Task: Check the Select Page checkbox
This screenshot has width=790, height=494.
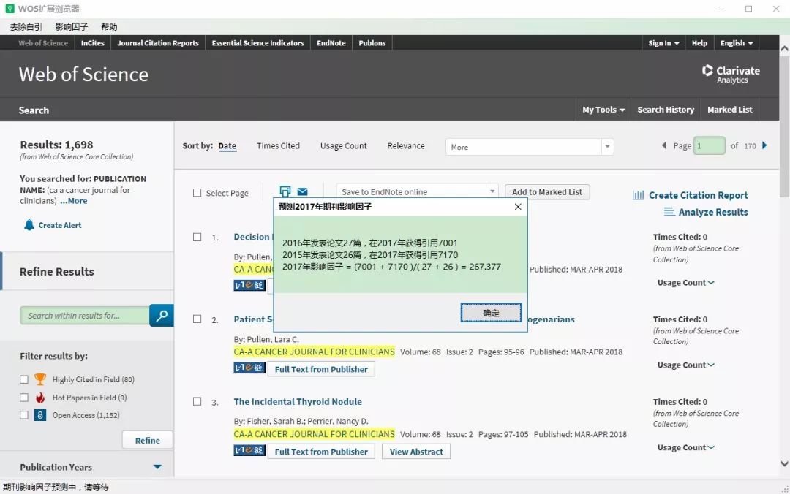Action: 197,193
